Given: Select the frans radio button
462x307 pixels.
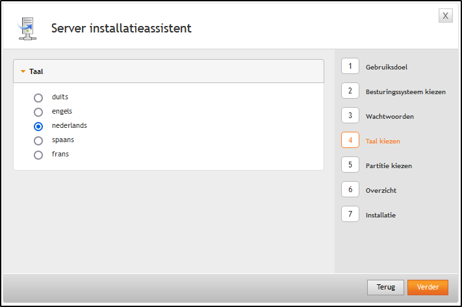Looking at the screenshot, I should pos(38,154).
